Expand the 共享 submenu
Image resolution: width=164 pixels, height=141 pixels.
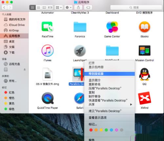coord(110,105)
